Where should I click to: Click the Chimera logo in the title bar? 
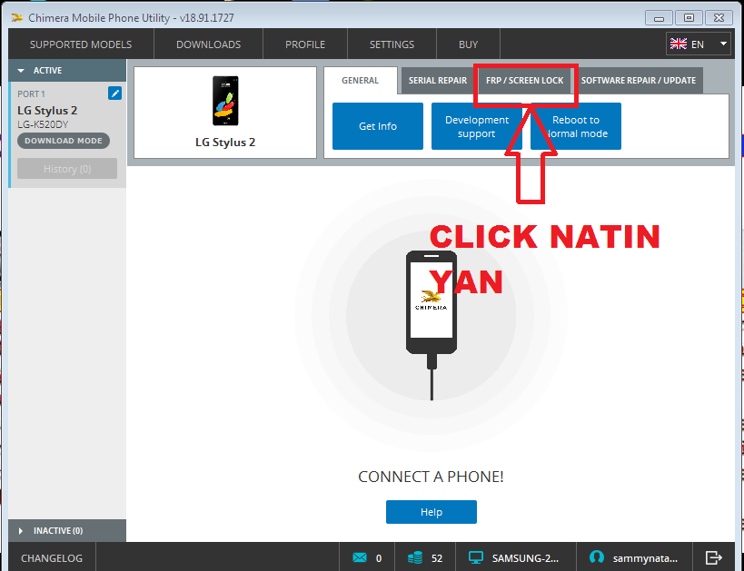(x=17, y=18)
